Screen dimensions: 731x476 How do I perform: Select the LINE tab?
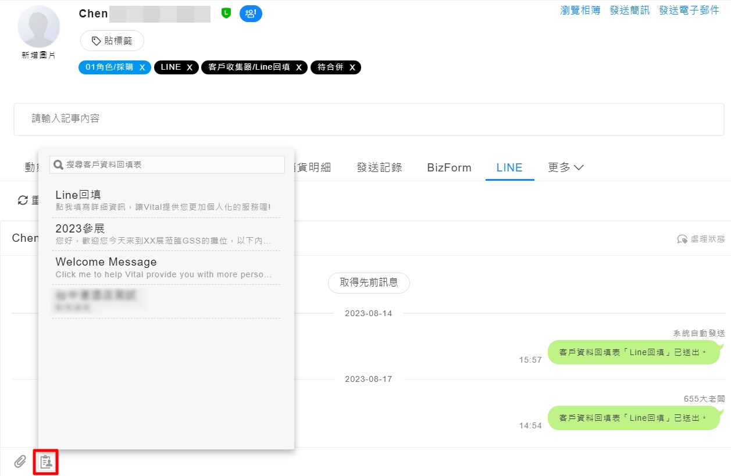509,167
